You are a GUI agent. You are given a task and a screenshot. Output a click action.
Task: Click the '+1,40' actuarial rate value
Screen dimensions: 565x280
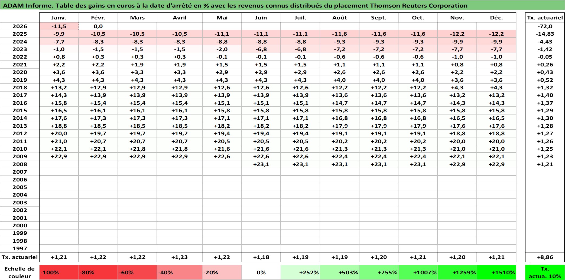pos(545,95)
